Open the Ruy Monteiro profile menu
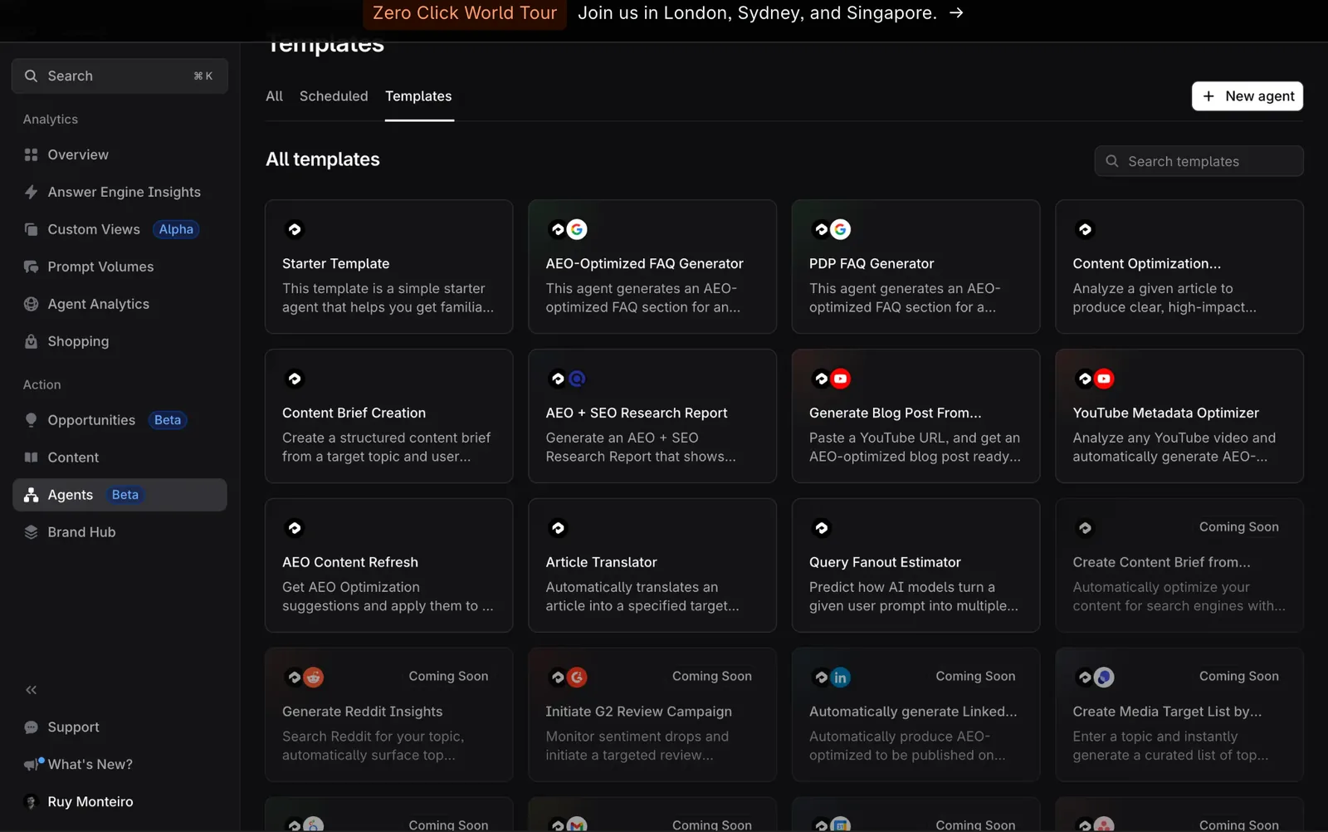 (90, 801)
